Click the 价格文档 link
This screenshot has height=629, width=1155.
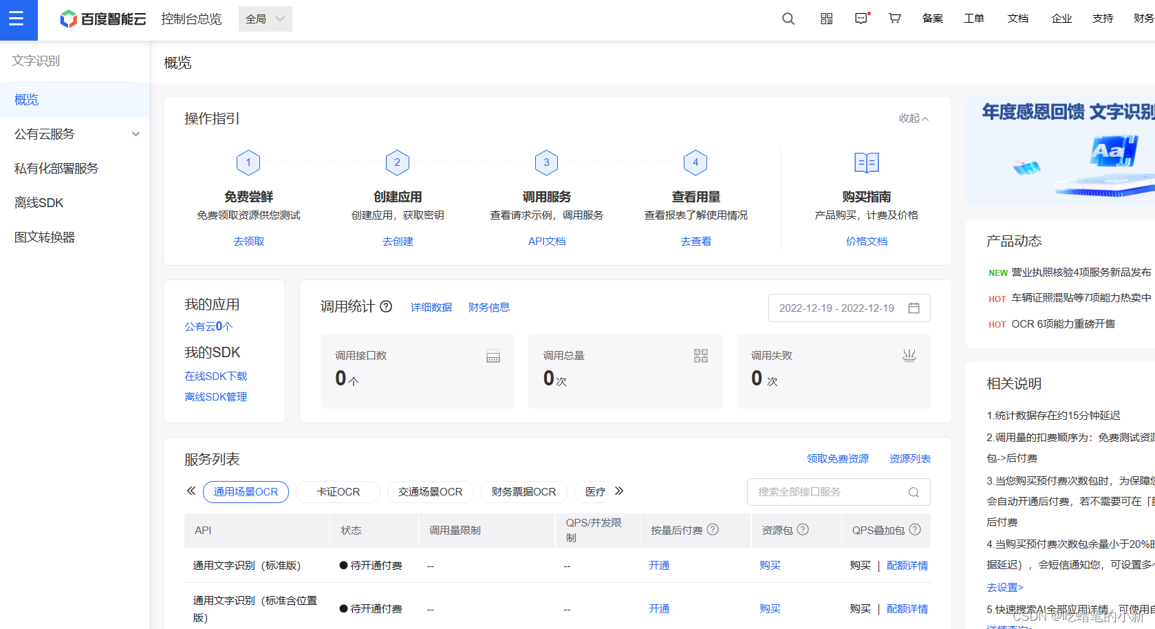[867, 242]
